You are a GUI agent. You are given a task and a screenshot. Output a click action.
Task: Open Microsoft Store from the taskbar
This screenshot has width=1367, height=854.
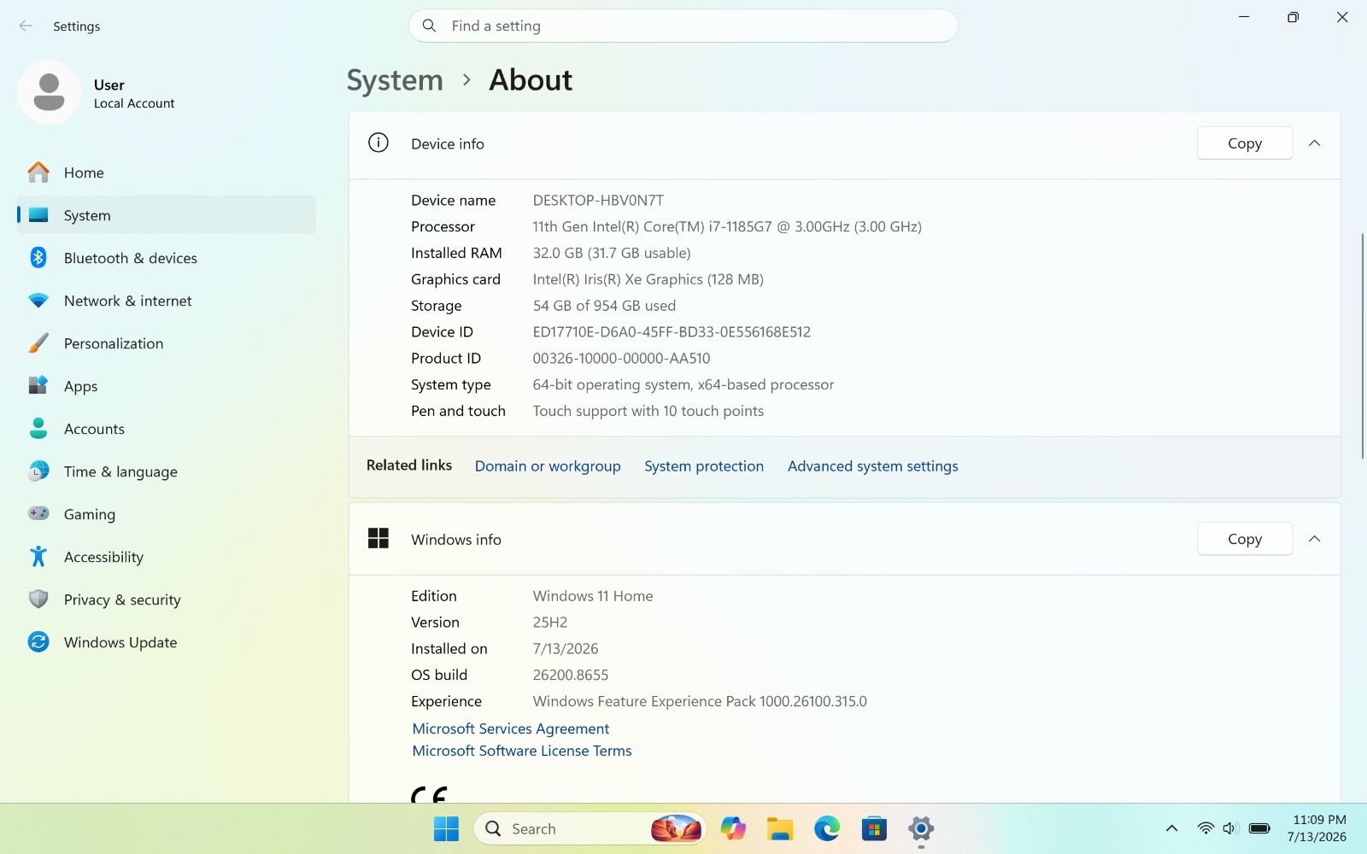873,828
